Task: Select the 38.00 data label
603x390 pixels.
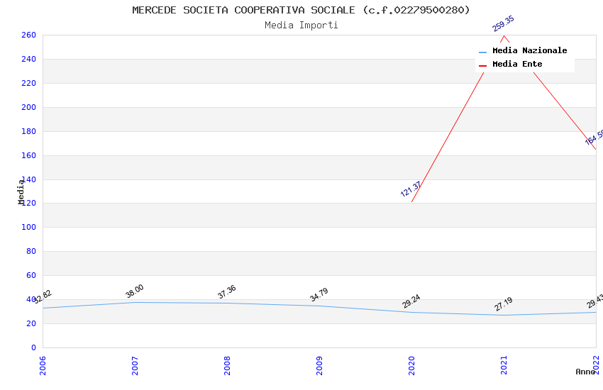Action: (135, 291)
